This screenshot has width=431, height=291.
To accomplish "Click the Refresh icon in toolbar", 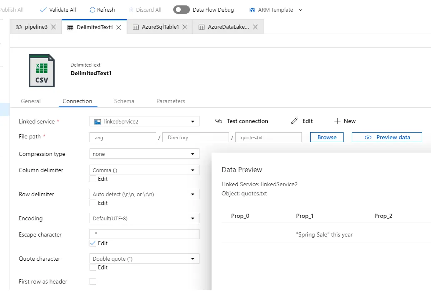I will tap(92, 10).
